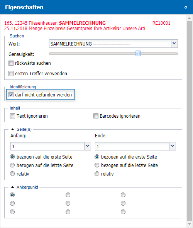Select Anfang bezogen auf die letzte Seite
Viewport: 193px width, 228px height.
pos(12,165)
